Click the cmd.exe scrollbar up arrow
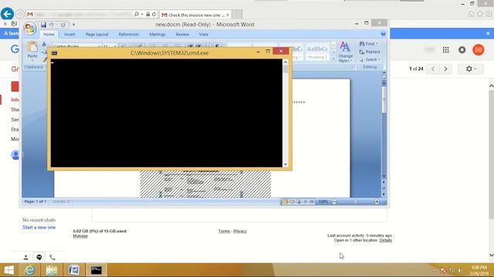This screenshot has height=277, width=494. [x=286, y=62]
